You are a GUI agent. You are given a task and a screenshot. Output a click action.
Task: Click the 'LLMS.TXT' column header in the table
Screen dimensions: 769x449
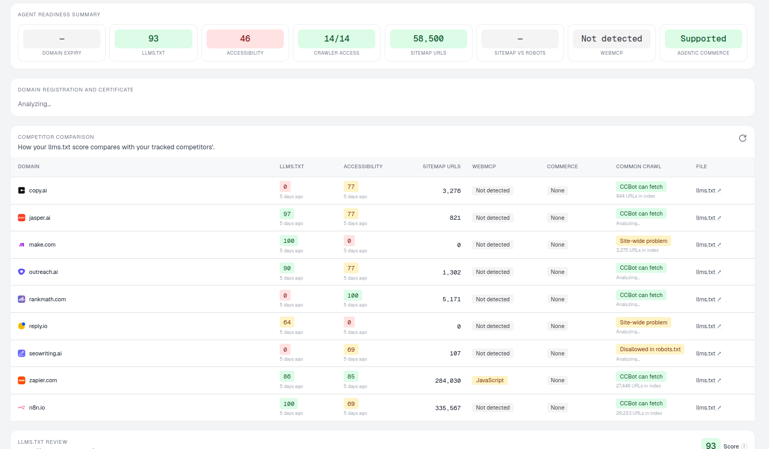(292, 167)
